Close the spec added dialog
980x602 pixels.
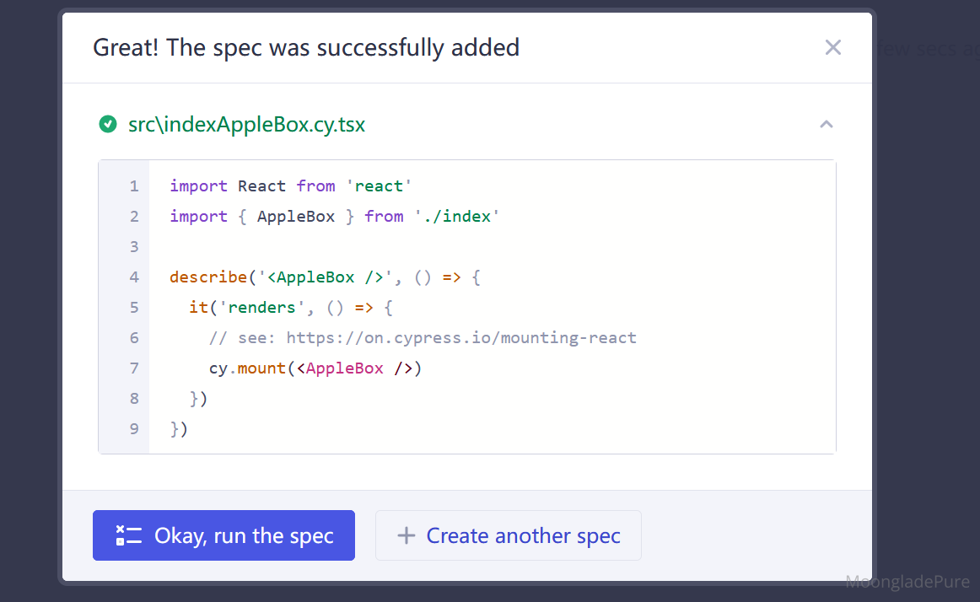[x=832, y=47]
